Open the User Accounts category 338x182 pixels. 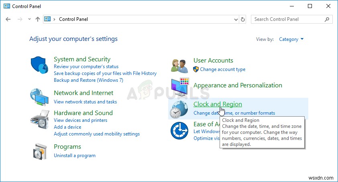[213, 61]
